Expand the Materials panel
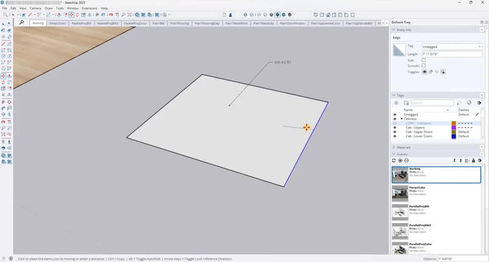The width and height of the screenshot is (489, 262). coord(403,147)
